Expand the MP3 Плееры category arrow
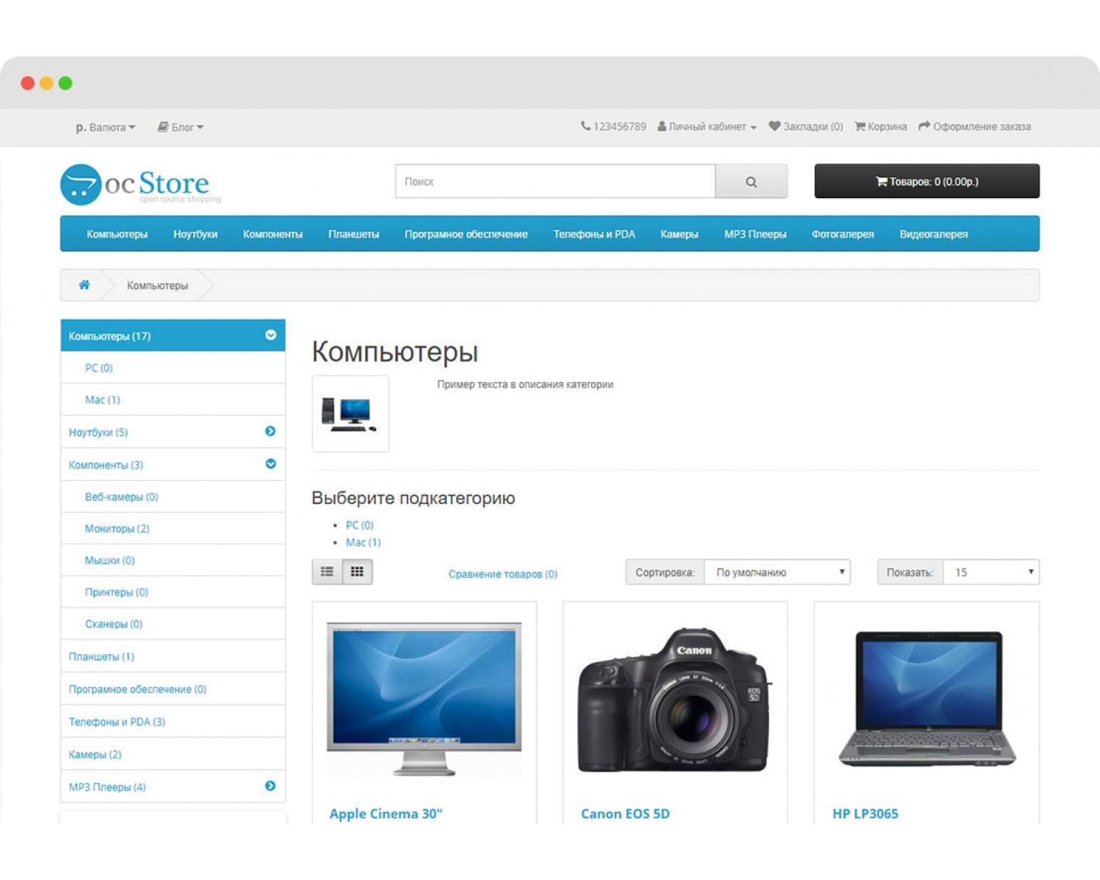This screenshot has width=1100, height=880. 271,786
